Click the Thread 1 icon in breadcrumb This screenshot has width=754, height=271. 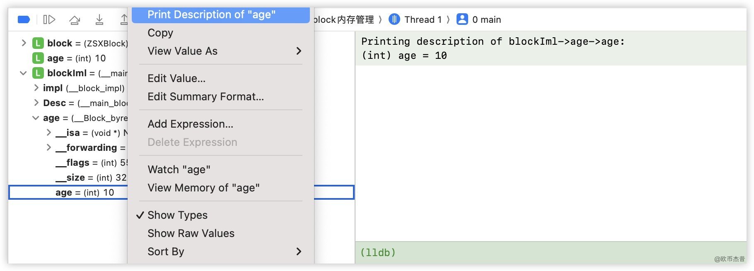click(x=394, y=19)
